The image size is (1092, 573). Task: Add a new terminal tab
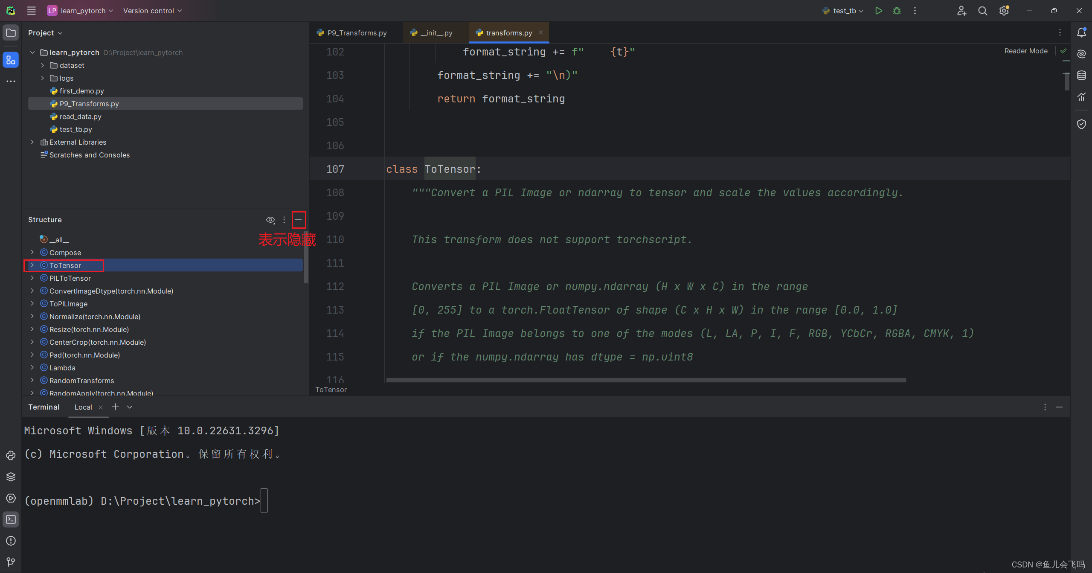pyautogui.click(x=115, y=407)
